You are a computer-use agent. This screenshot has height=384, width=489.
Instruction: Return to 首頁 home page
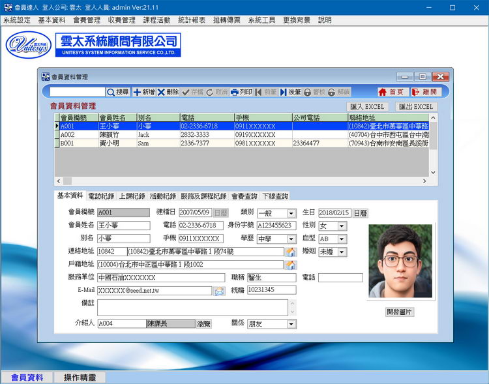[x=392, y=93]
